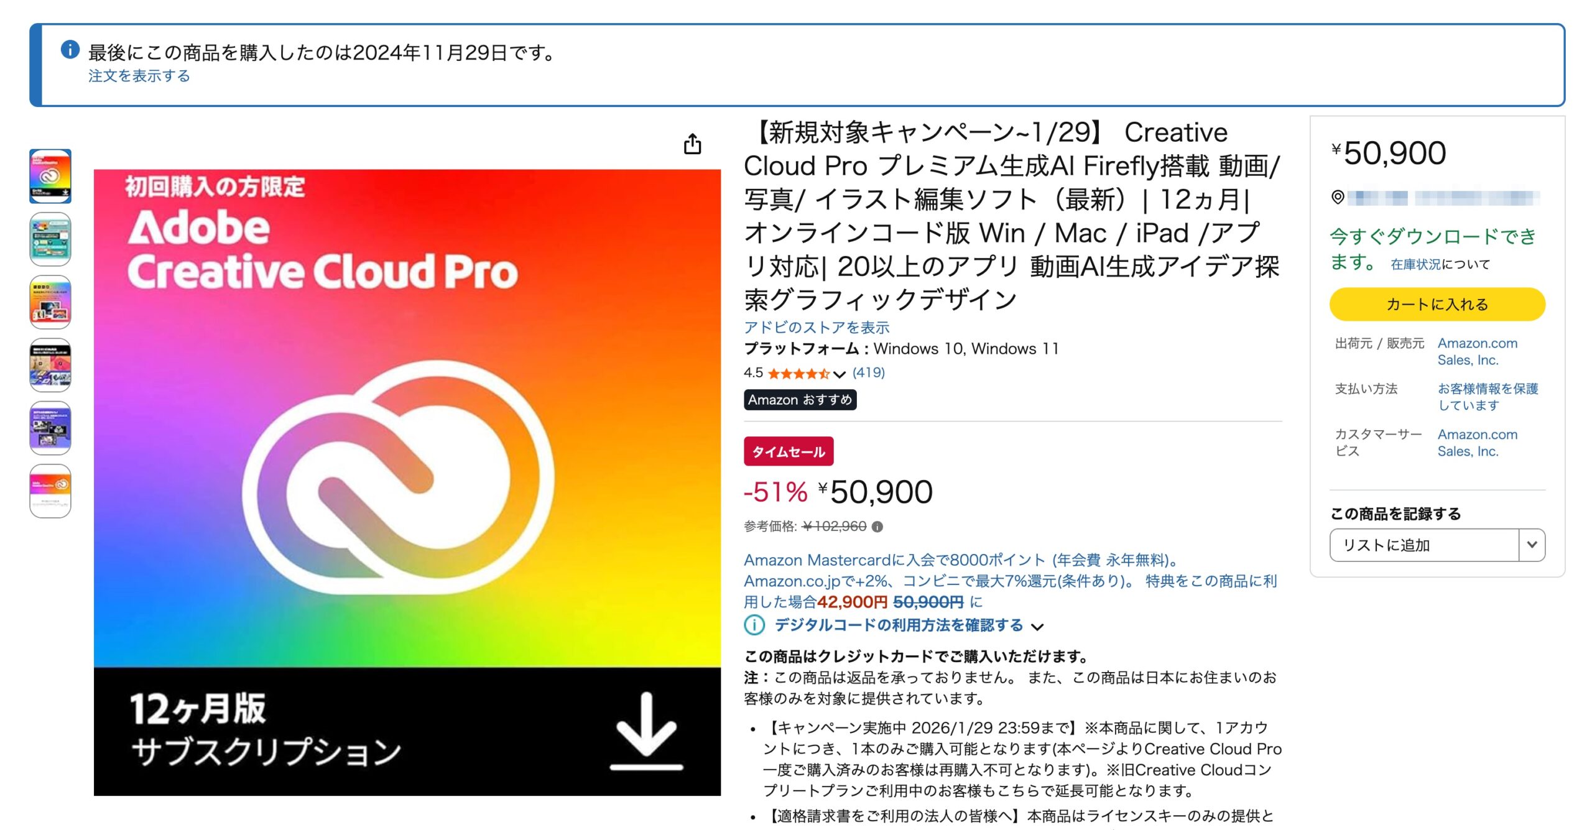This screenshot has width=1592, height=830.
Task: Click the product title text
Action: pos(1012,216)
